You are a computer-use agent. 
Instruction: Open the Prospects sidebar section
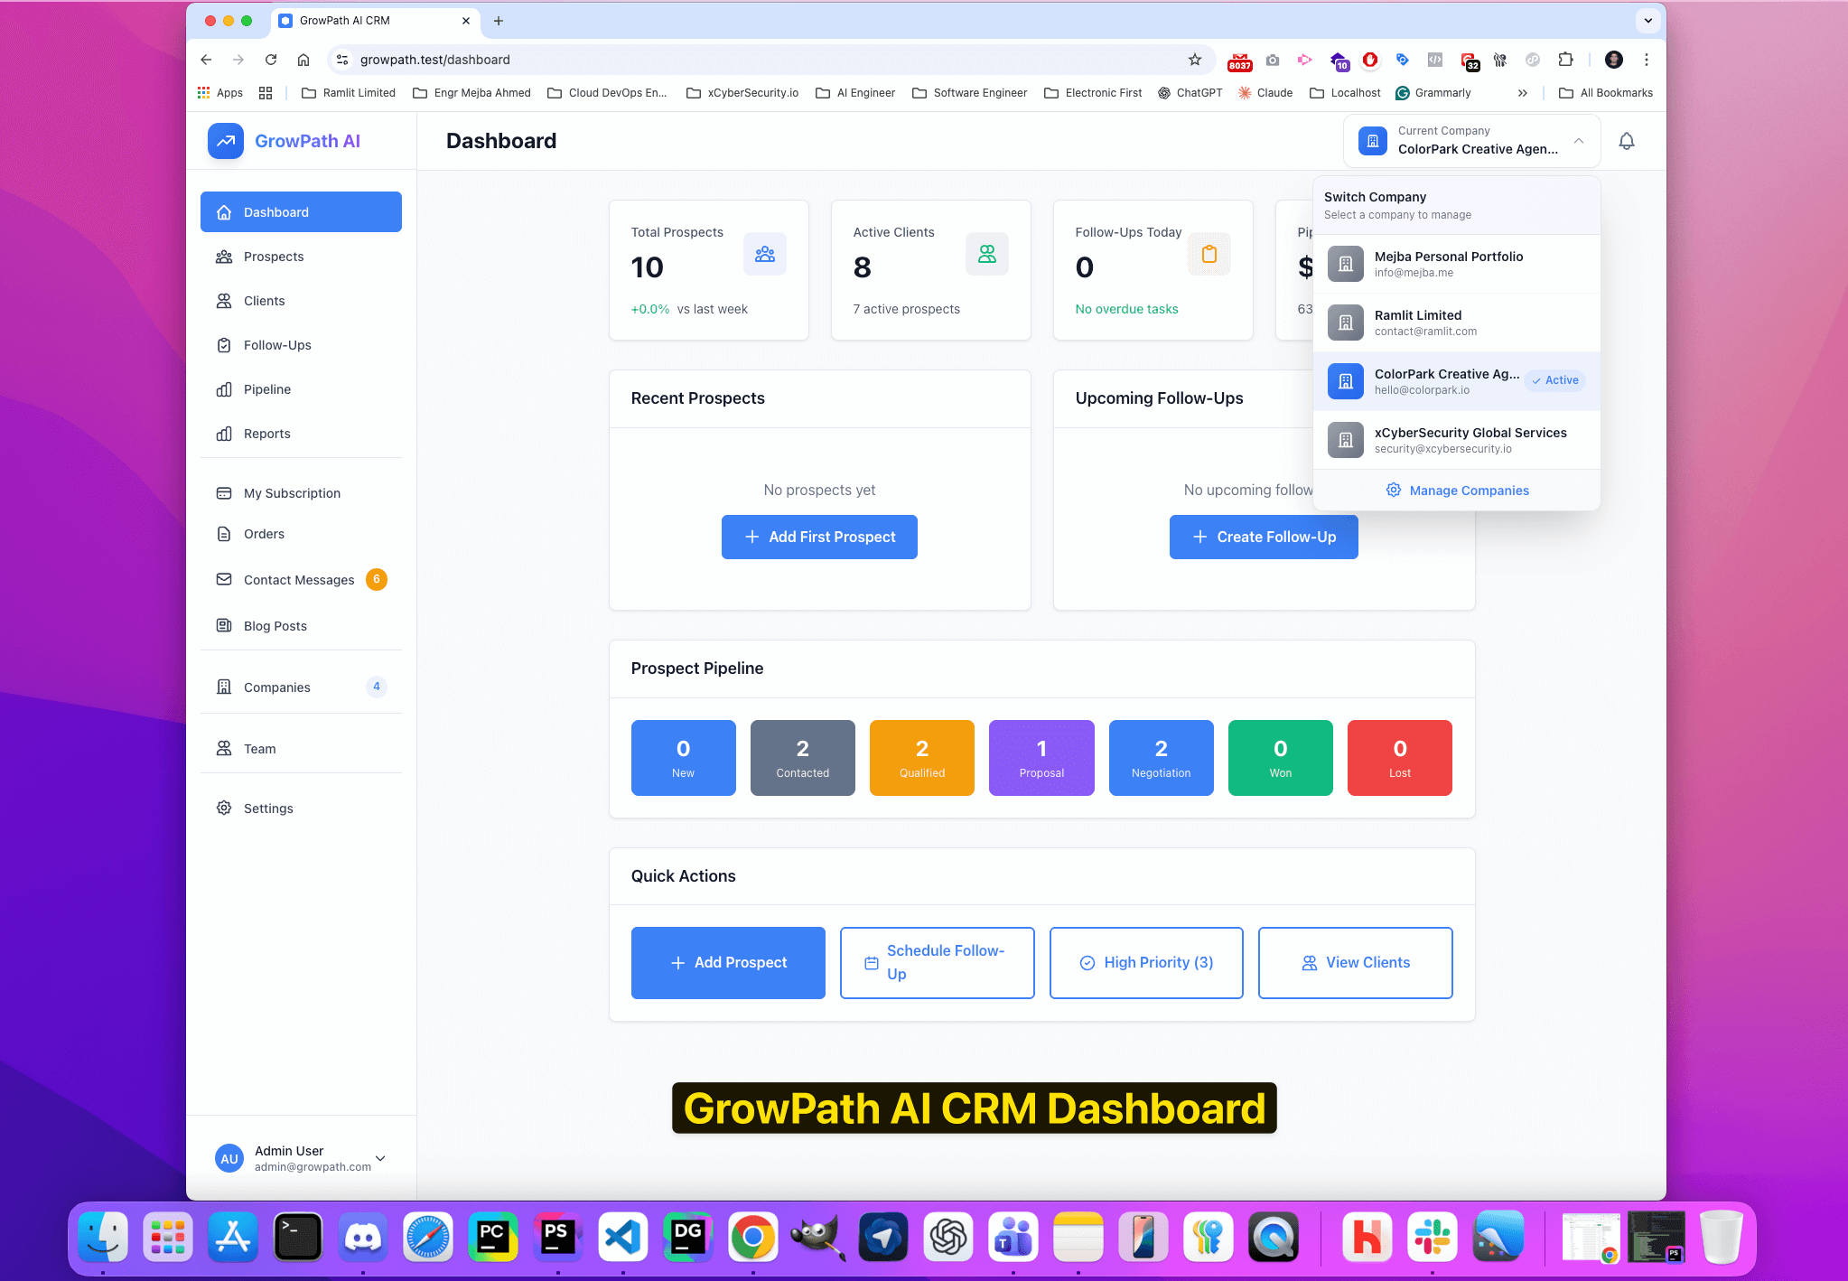coord(273,257)
